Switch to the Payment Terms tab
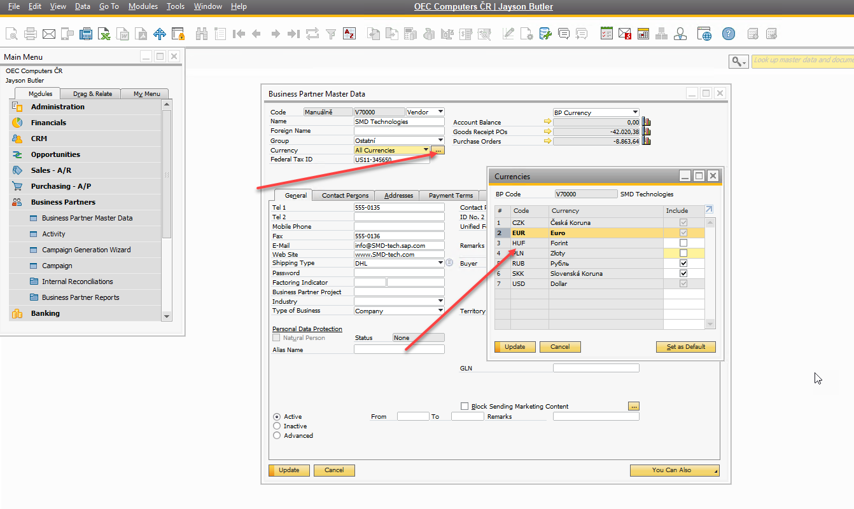The image size is (854, 509). 451,195
